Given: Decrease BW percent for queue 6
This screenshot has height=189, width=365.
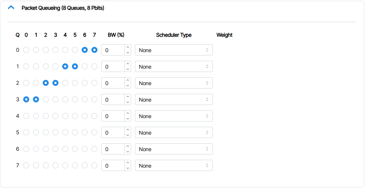Looking at the screenshot, I should click(128, 152).
